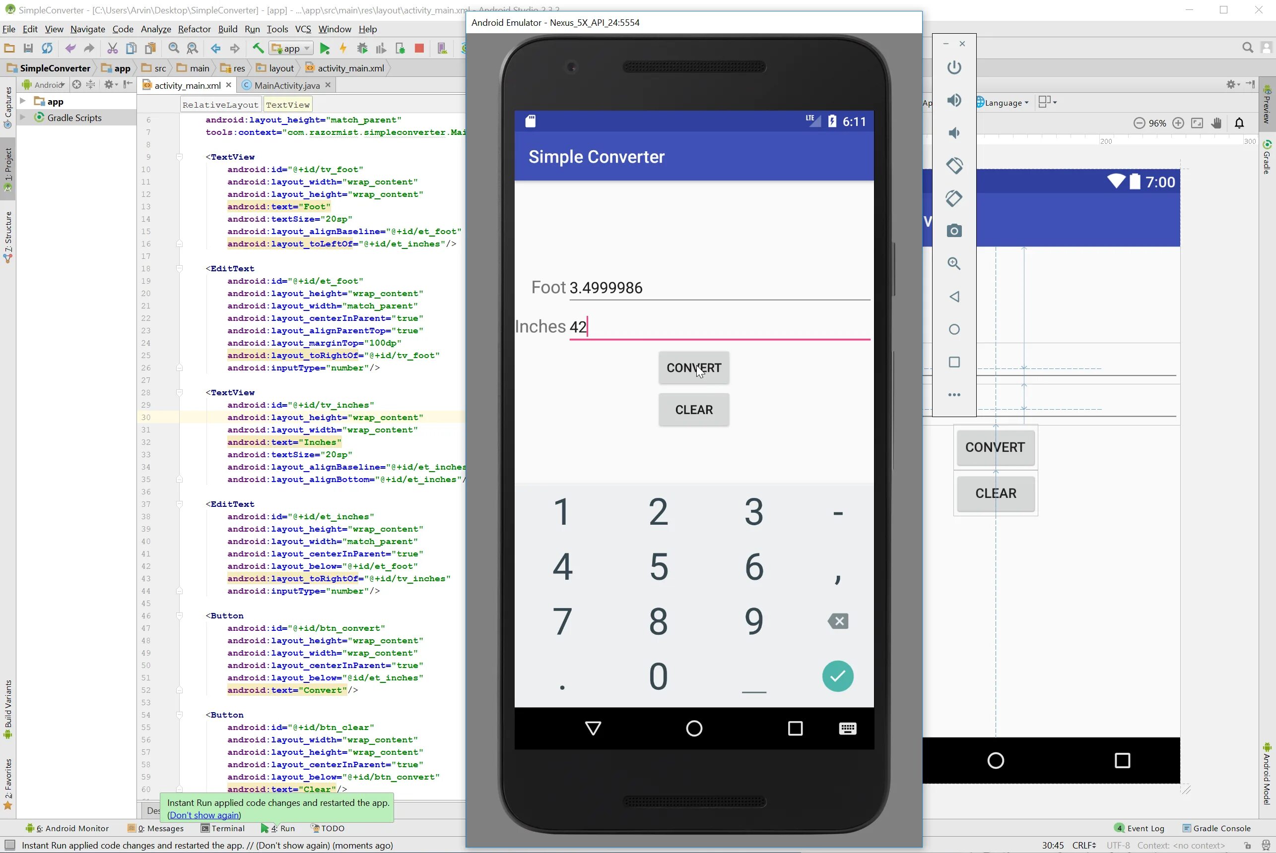
Task: Toggle pan hand tool in preview
Action: click(x=1216, y=123)
